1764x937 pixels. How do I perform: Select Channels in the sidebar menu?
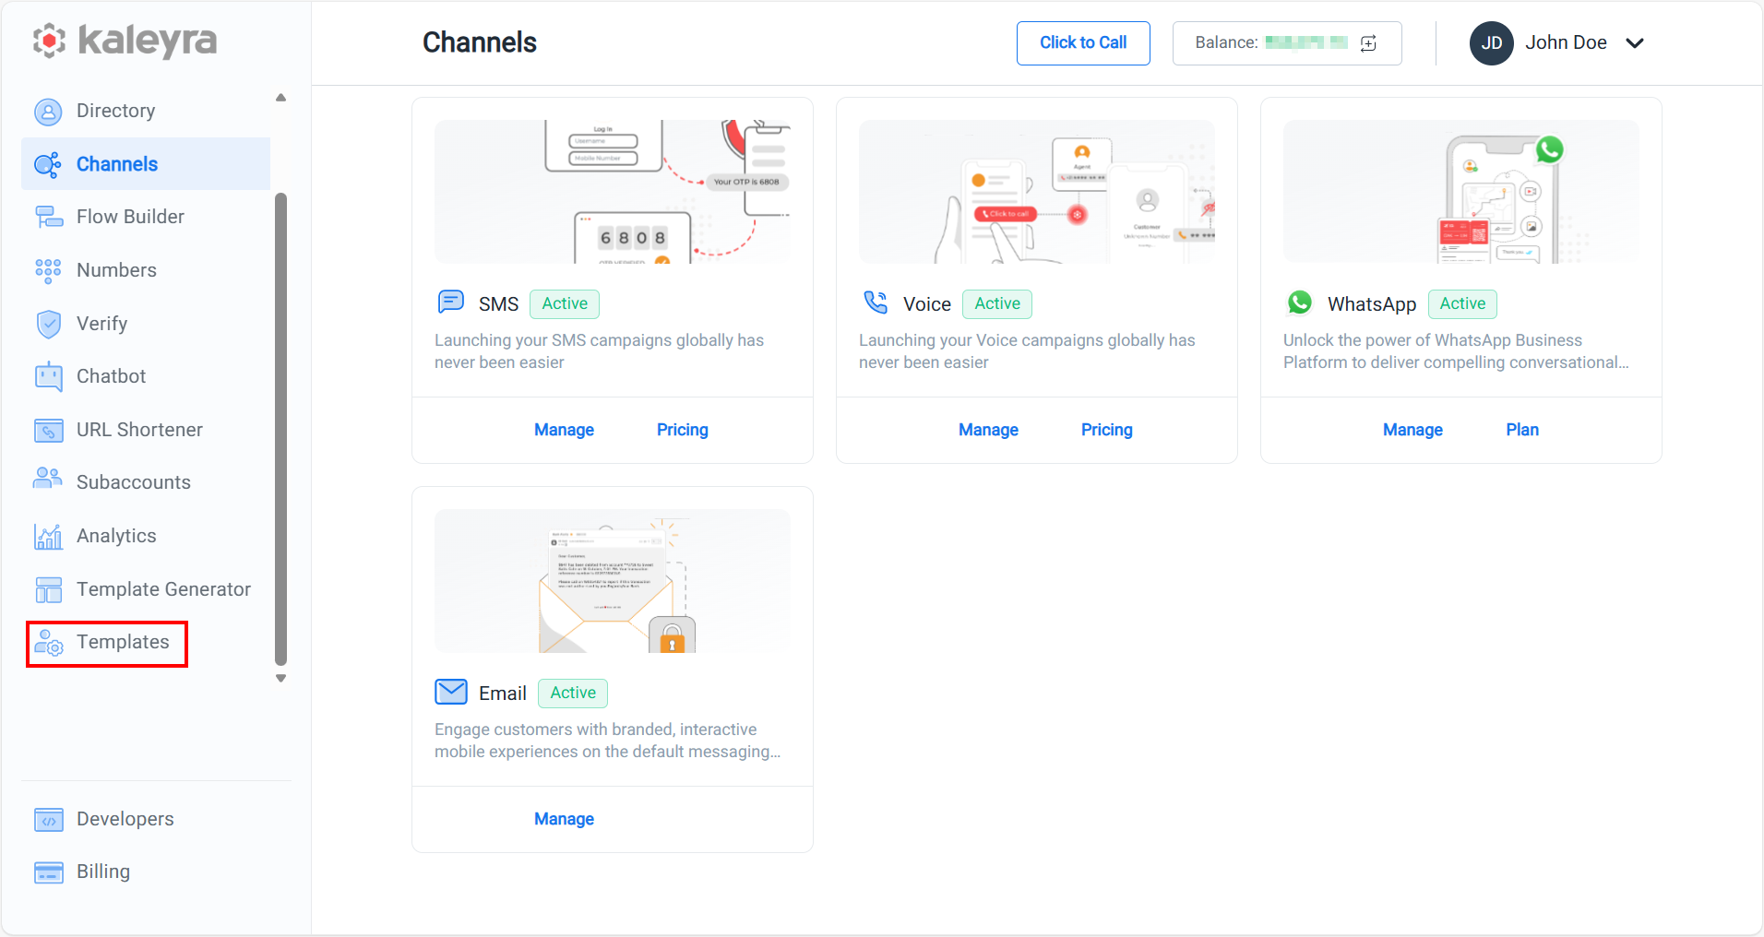(146, 164)
